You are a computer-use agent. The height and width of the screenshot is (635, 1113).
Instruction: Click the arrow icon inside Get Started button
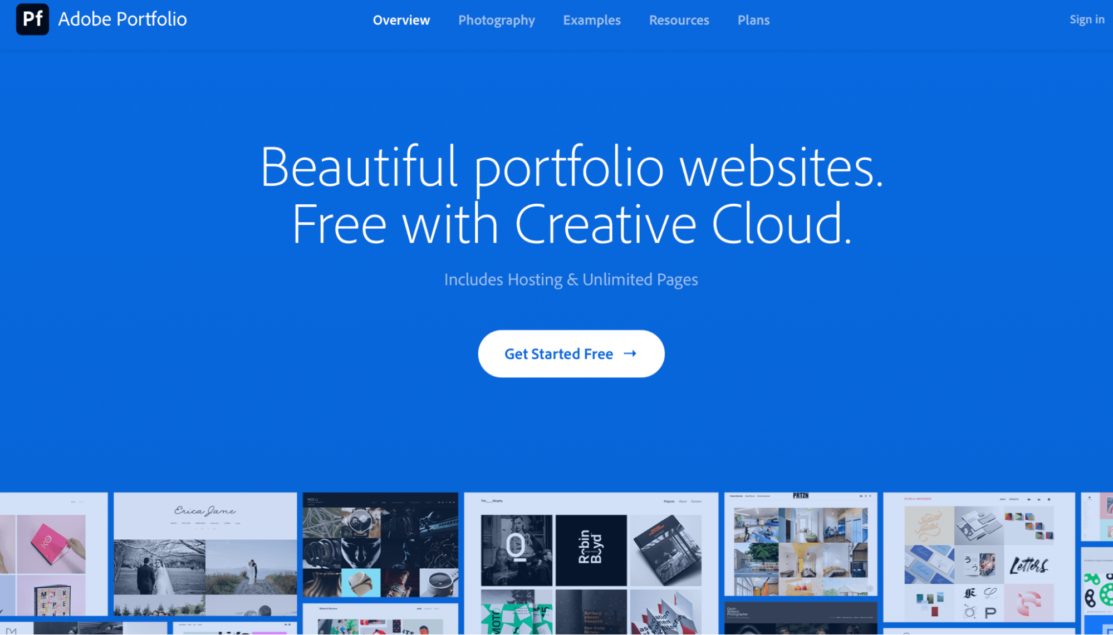pyautogui.click(x=630, y=353)
